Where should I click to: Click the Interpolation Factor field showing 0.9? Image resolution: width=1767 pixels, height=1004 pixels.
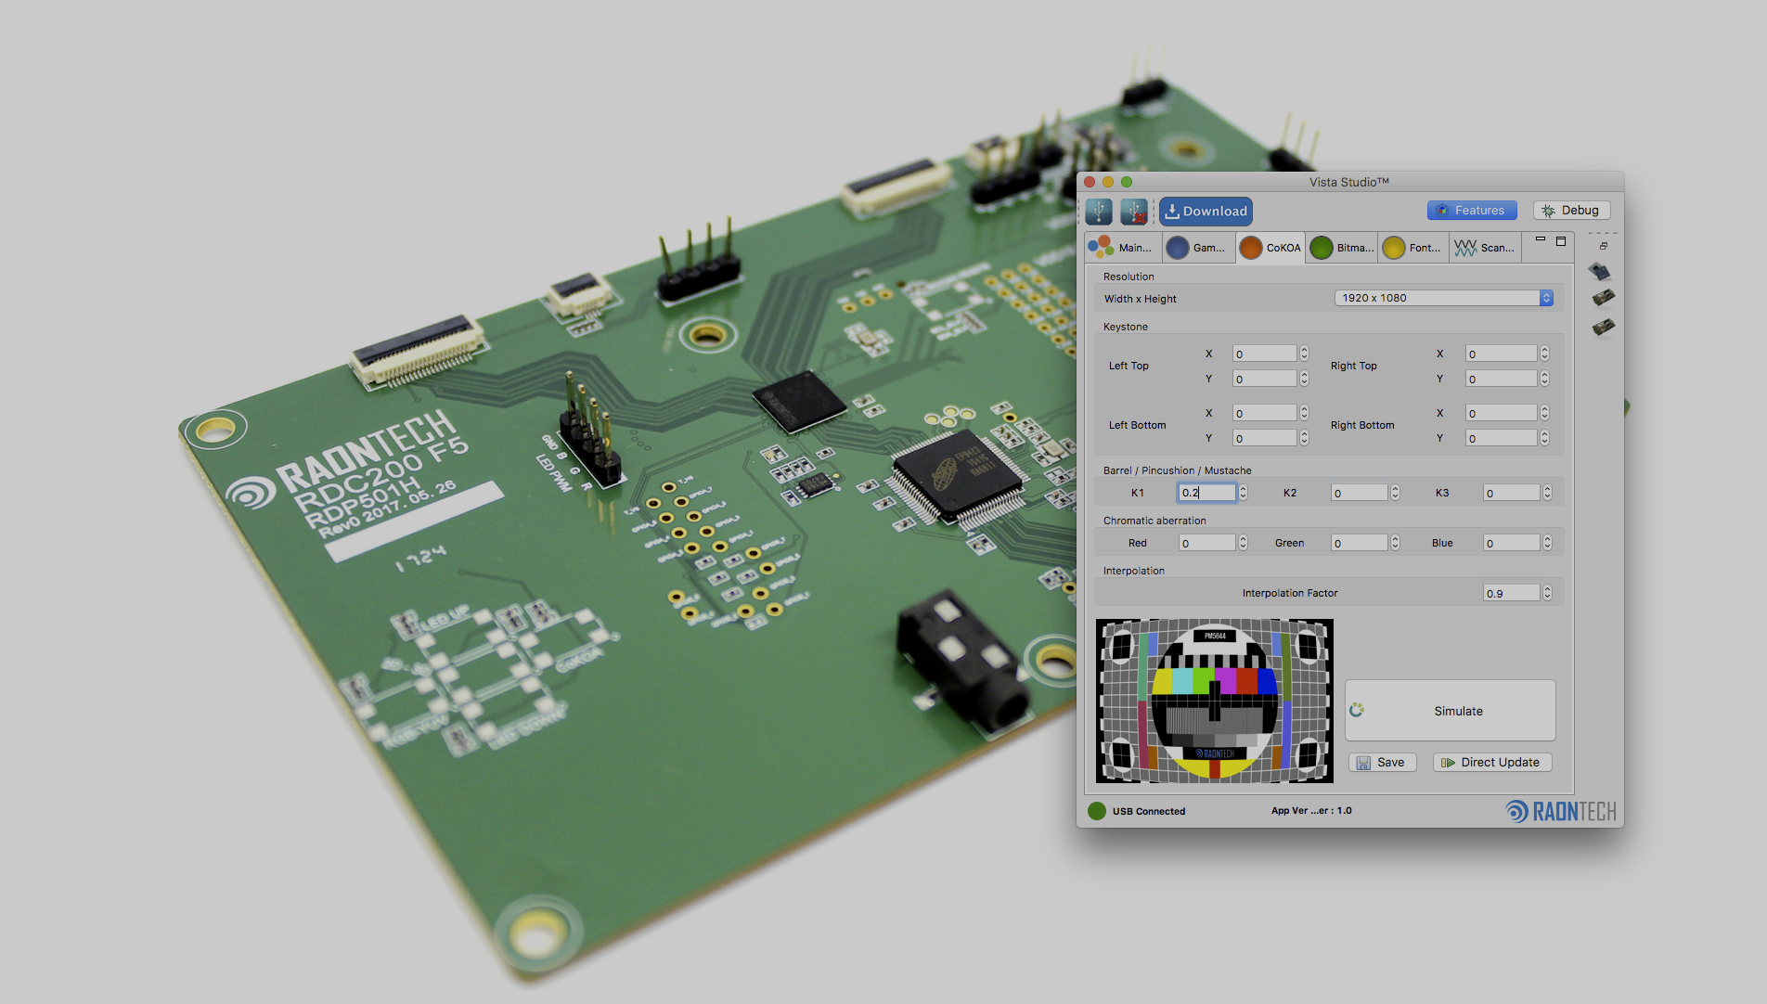pyautogui.click(x=1512, y=593)
